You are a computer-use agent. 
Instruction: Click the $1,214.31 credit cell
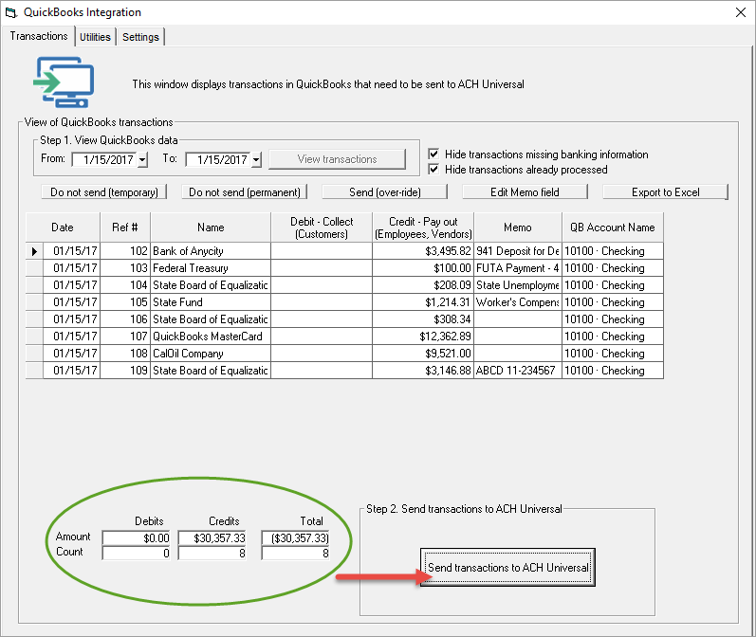[x=423, y=302]
